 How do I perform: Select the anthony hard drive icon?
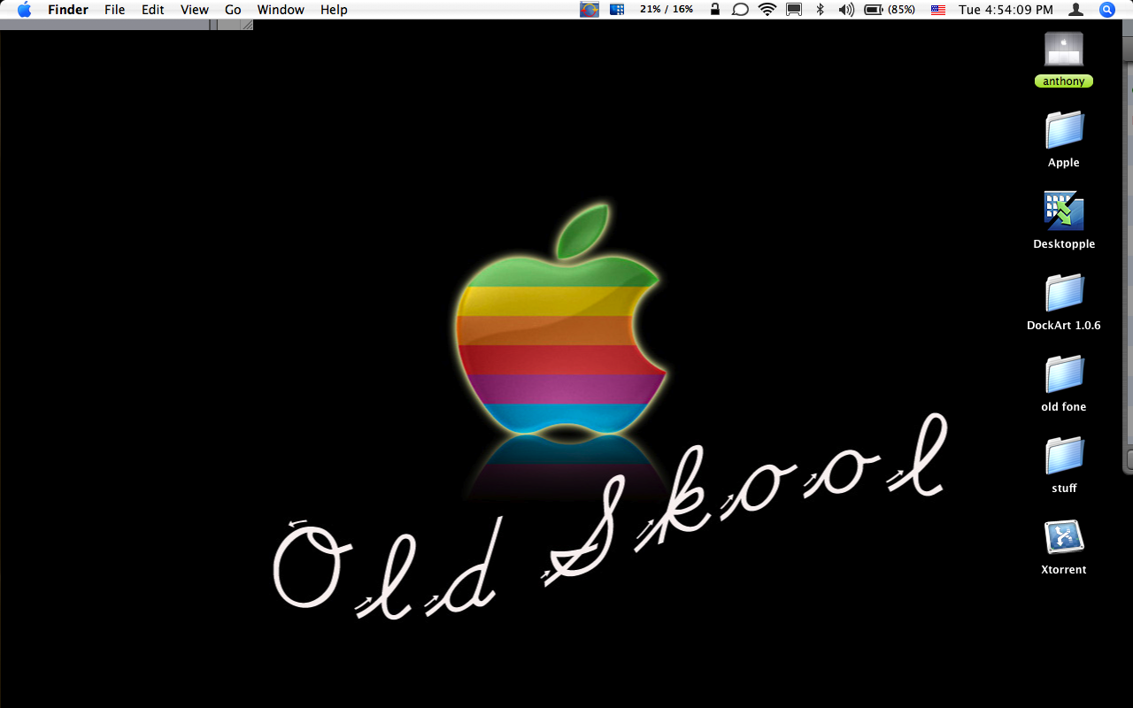(x=1064, y=50)
